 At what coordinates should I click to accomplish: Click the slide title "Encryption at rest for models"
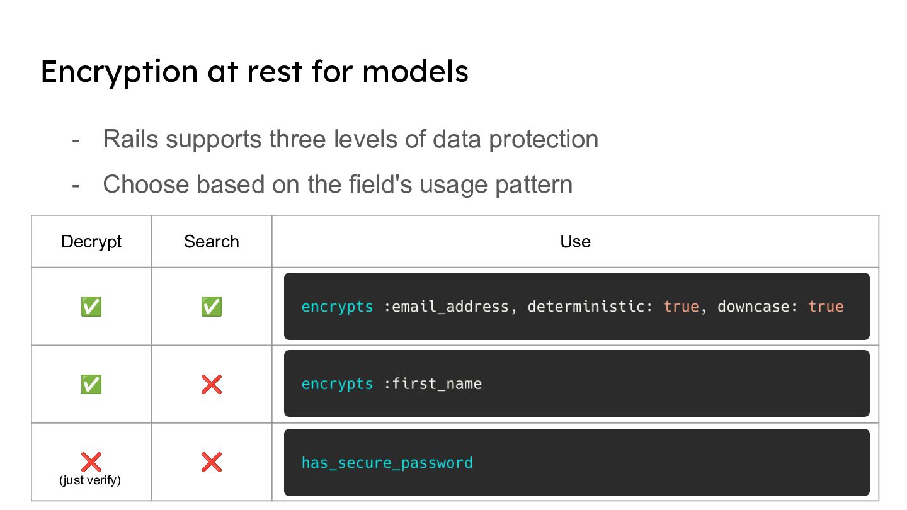pos(254,71)
